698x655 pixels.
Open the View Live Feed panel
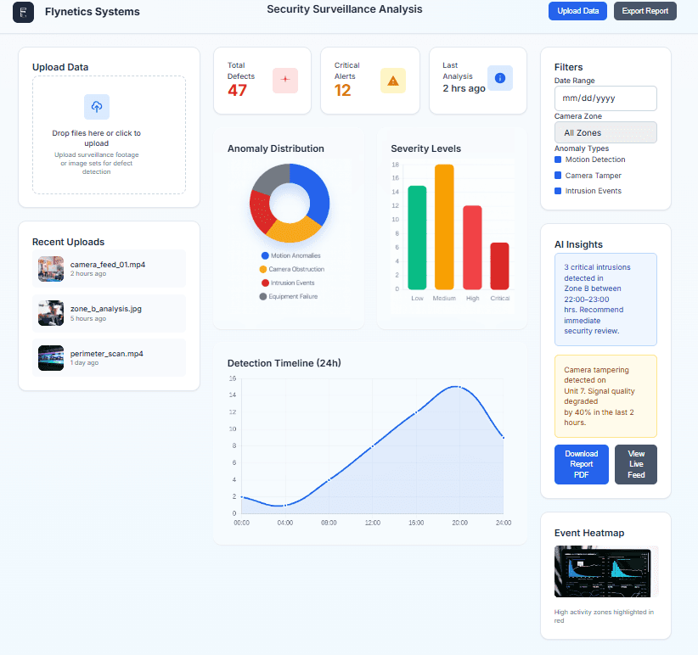click(x=635, y=464)
